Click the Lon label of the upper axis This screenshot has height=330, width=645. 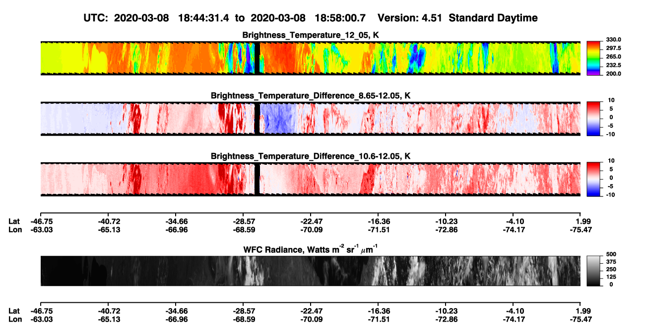tap(15, 230)
